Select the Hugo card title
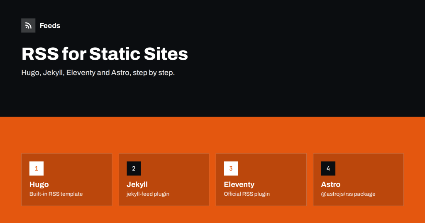The width and height of the screenshot is (425, 223). (39, 184)
